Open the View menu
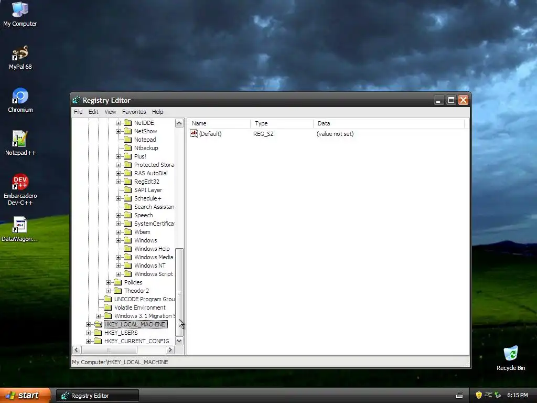Screen dimensions: 537x403 (x=110, y=112)
